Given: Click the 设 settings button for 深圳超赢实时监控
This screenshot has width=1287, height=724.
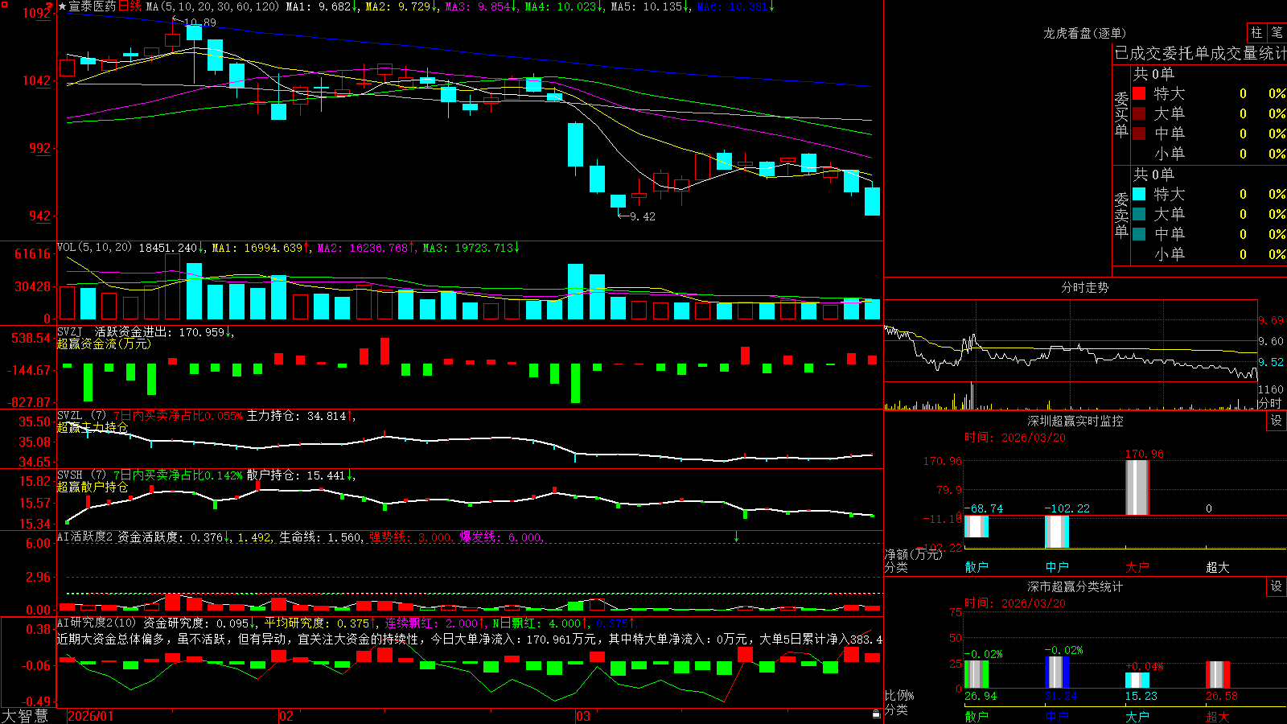Looking at the screenshot, I should click(x=1277, y=421).
